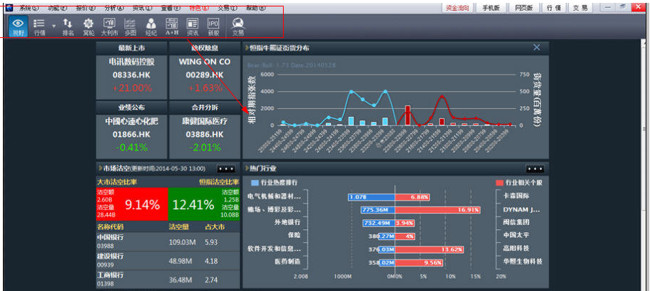Open related stock 中国太平
Image resolution: width=650 pixels, height=291 pixels.
coord(516,235)
